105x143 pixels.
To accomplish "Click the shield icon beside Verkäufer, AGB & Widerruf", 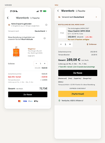I will [59, 101].
